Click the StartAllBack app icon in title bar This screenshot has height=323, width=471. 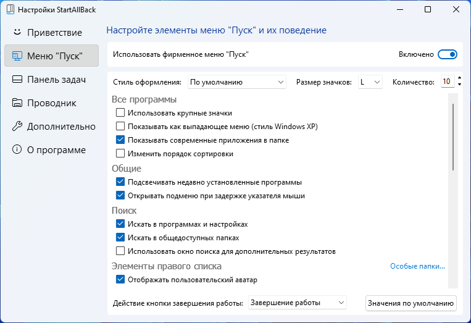[x=9, y=10]
